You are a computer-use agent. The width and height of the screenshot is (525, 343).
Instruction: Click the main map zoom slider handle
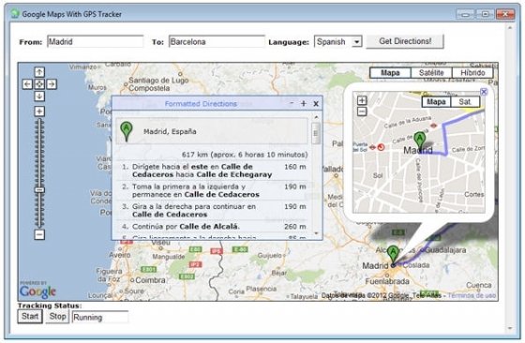(39, 190)
